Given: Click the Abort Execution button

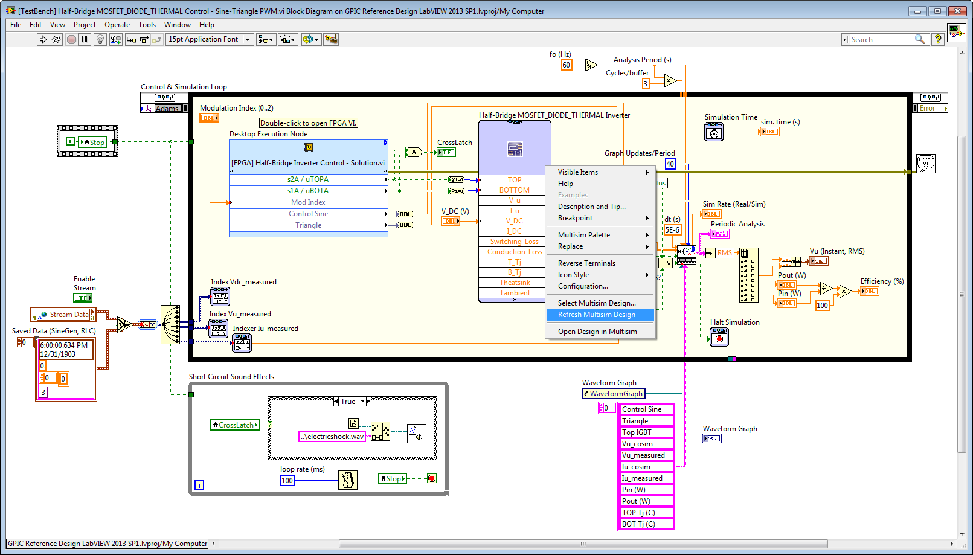Looking at the screenshot, I should [x=71, y=39].
